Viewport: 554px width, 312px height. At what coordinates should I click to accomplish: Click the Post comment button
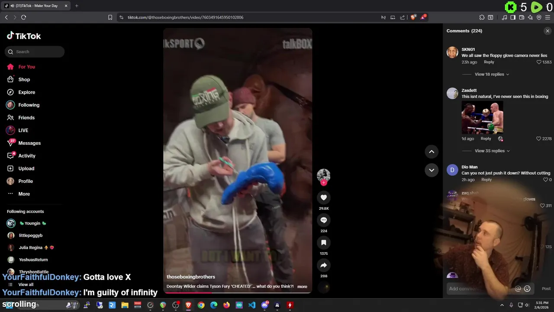546,289
